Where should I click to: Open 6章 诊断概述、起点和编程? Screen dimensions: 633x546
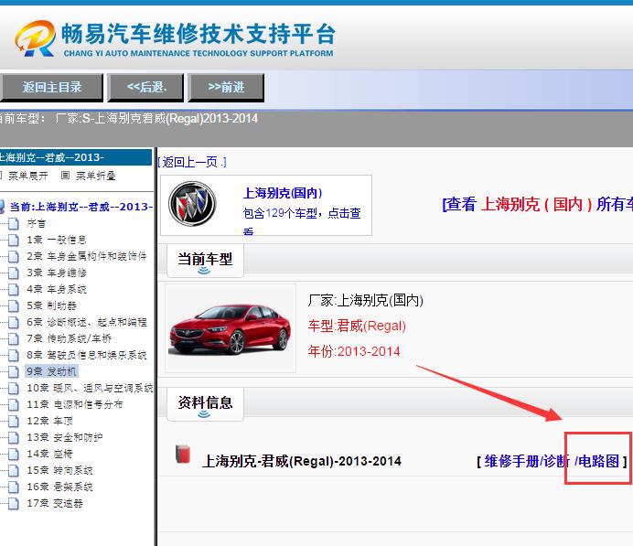[x=87, y=322]
